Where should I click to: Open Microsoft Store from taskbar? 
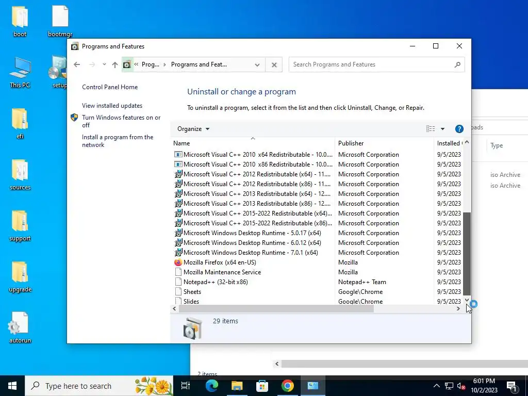(262, 386)
